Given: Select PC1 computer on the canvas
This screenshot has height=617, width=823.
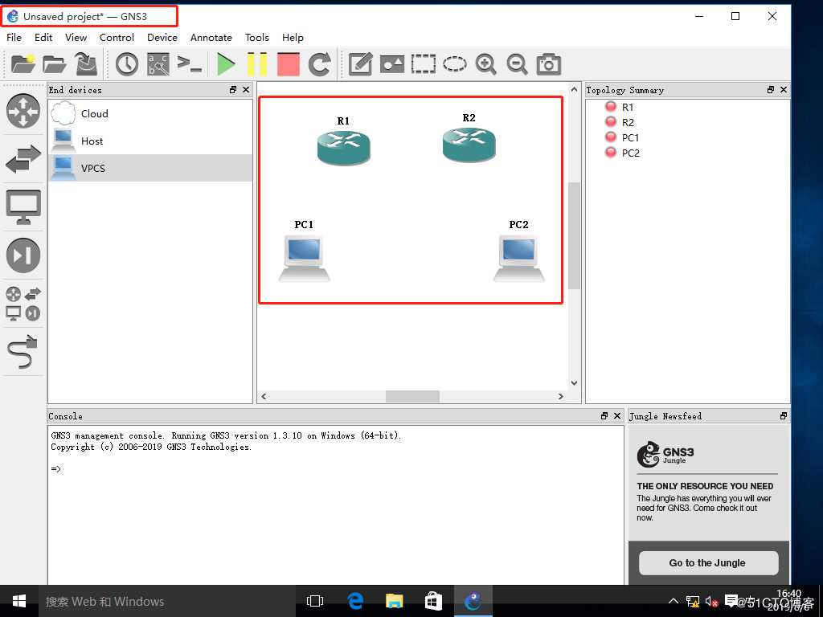Looking at the screenshot, I should click(x=305, y=259).
